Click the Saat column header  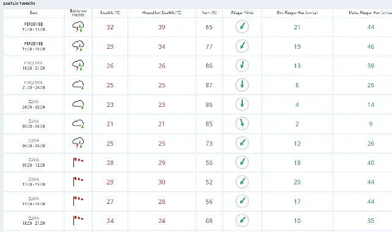coord(34,13)
